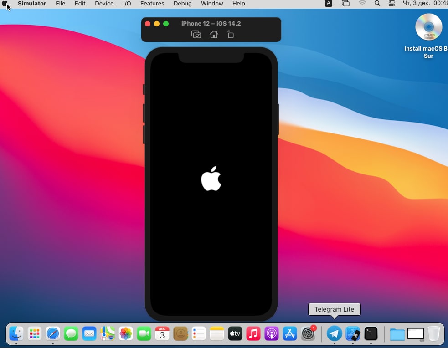The image size is (448, 348).
Task: Open Reminders from the dock
Action: (199, 333)
